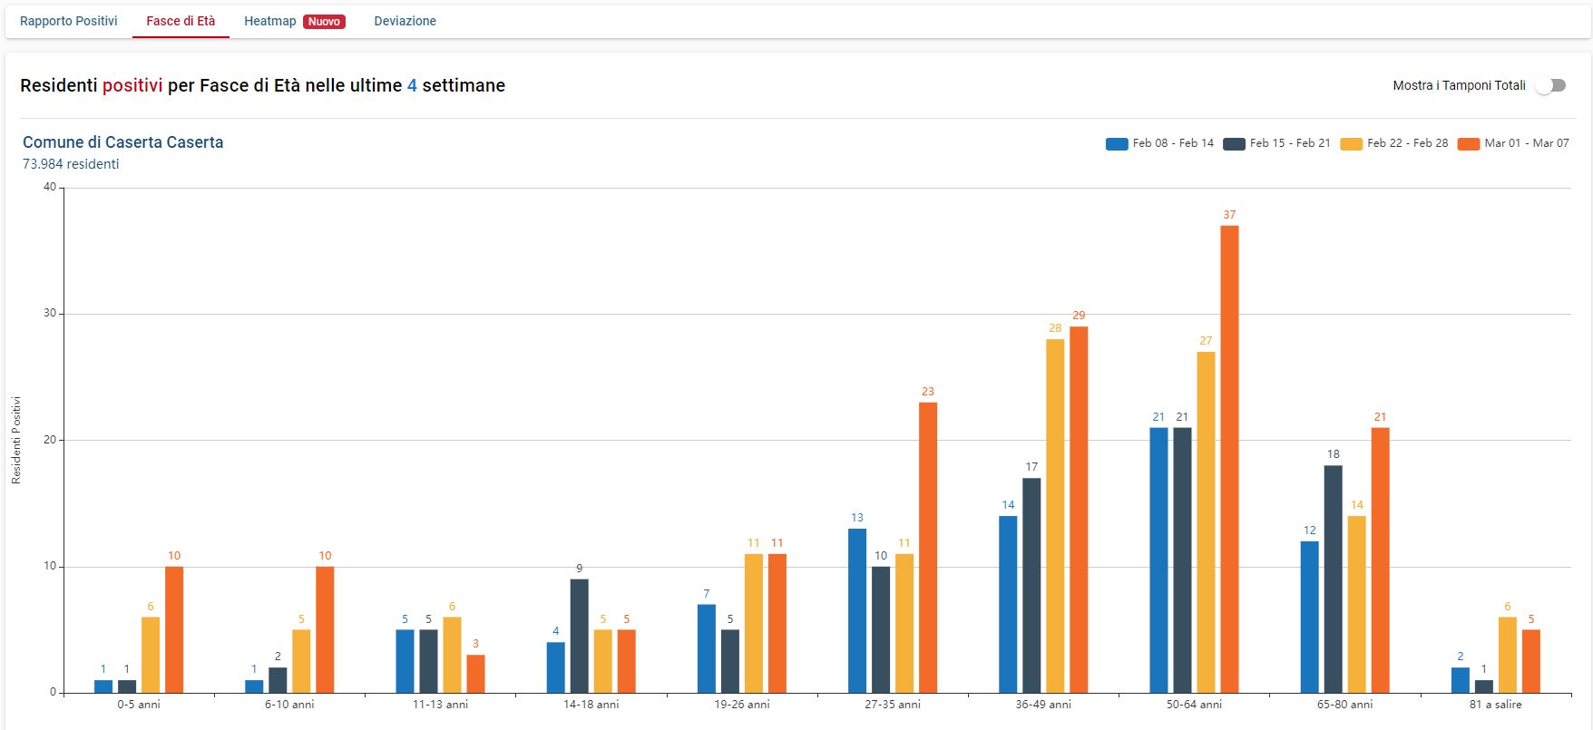Image resolution: width=1593 pixels, height=730 pixels.
Task: Select the yellow bar labeled 28 in 36-49 anni
Action: coord(1055,515)
